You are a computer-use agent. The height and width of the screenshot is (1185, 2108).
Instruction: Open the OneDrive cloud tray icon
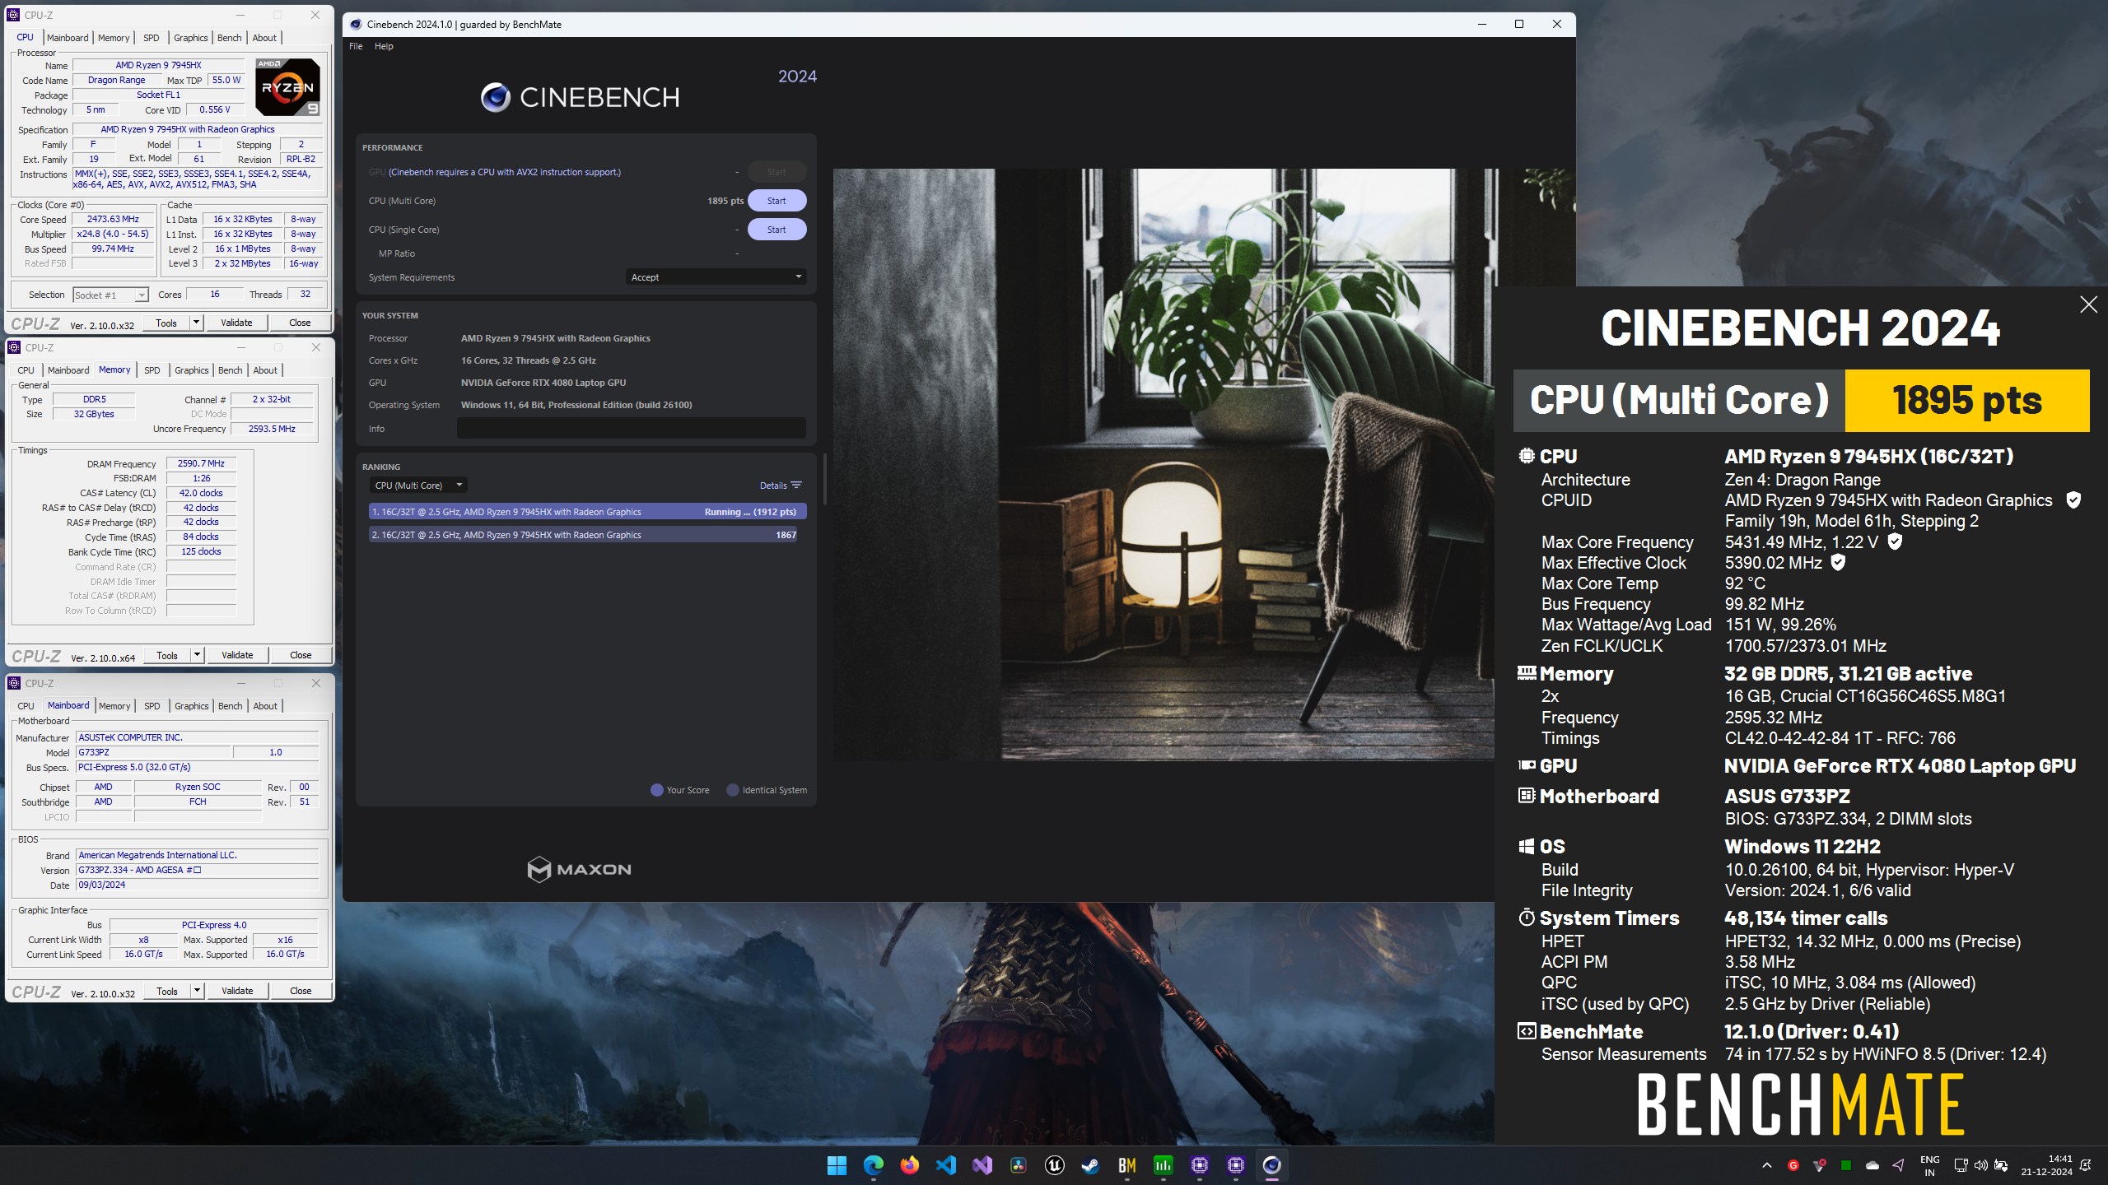(1872, 1165)
